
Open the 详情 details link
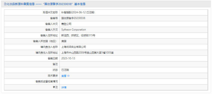pyautogui.click(x=64, y=87)
